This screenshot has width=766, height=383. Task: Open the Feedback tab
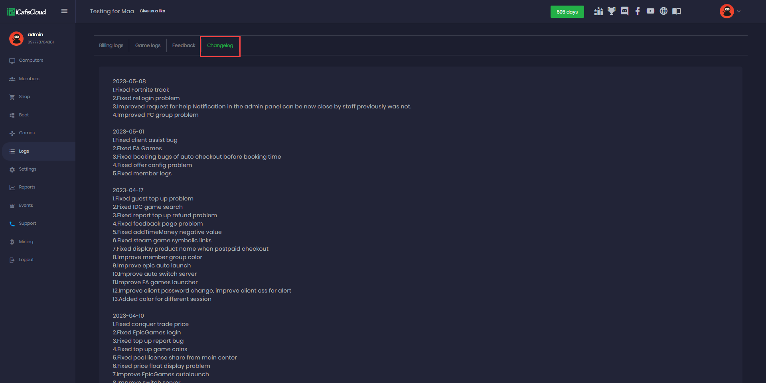tap(184, 45)
